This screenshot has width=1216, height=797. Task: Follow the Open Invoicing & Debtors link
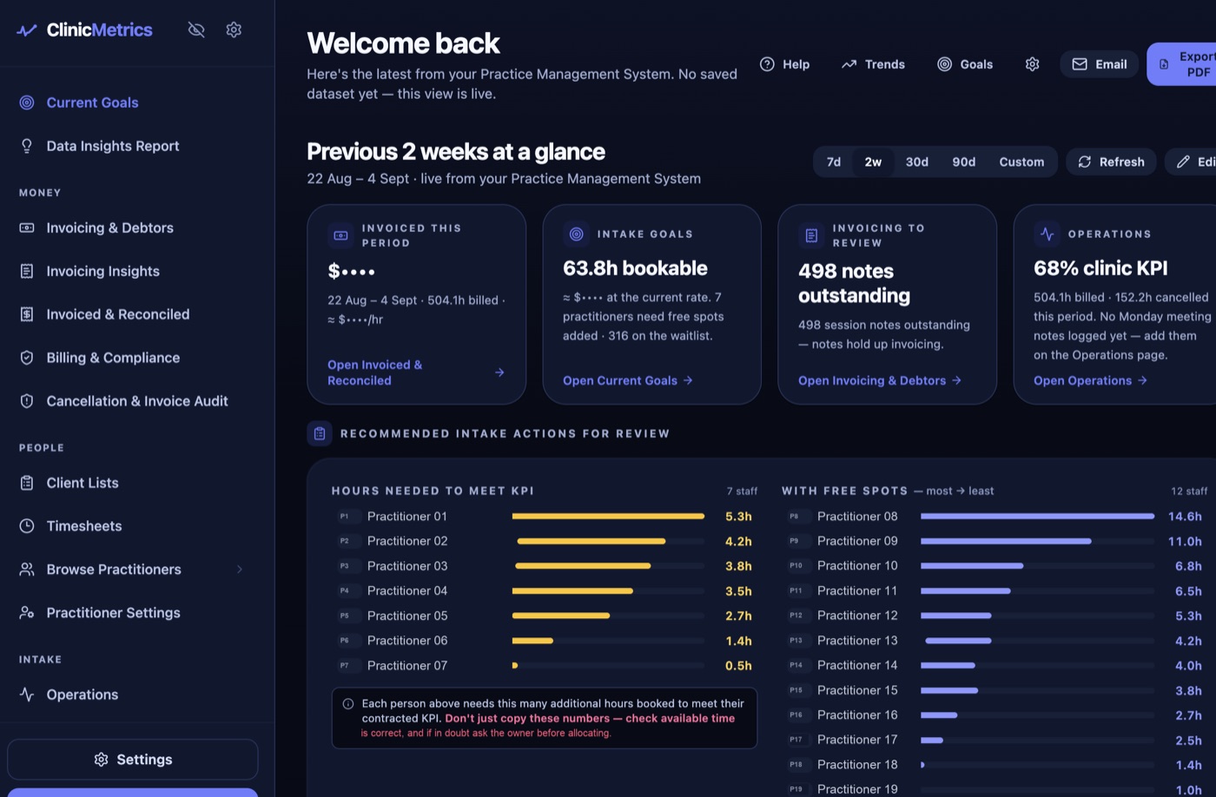[x=880, y=380]
